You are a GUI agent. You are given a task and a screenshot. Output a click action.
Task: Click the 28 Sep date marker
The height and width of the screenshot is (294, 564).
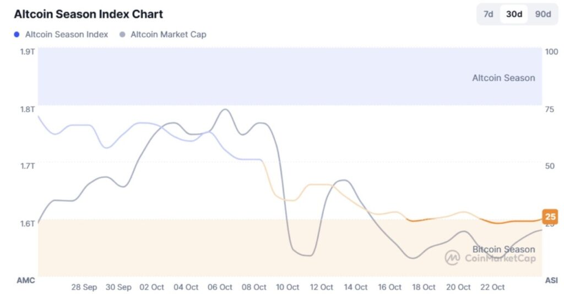84,287
